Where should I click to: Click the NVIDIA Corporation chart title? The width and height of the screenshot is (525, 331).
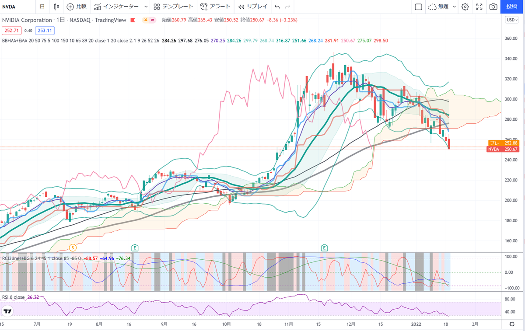tap(27, 20)
